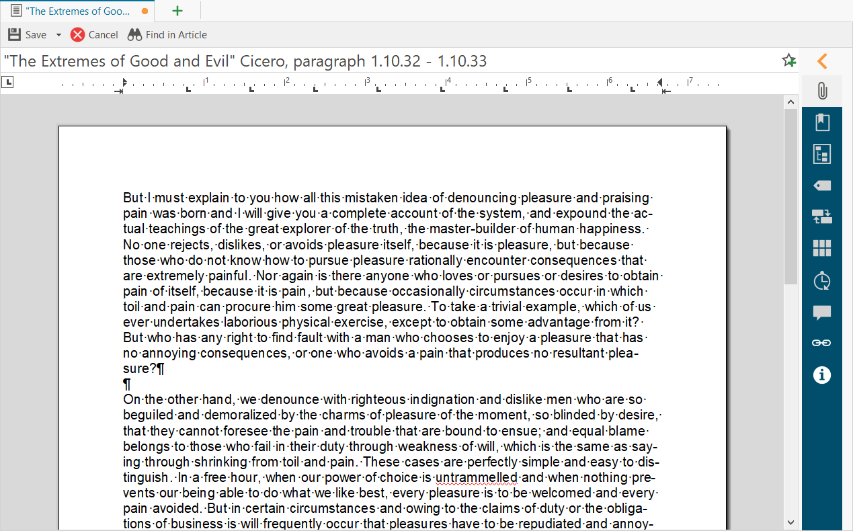This screenshot has width=853, height=531.
Task: Click the Save button
Action: pos(28,35)
